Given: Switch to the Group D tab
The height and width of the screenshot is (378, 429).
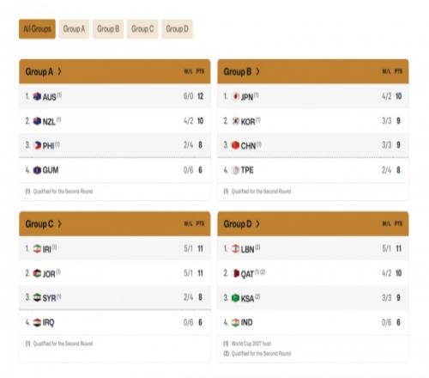Looking at the screenshot, I should tap(177, 29).
